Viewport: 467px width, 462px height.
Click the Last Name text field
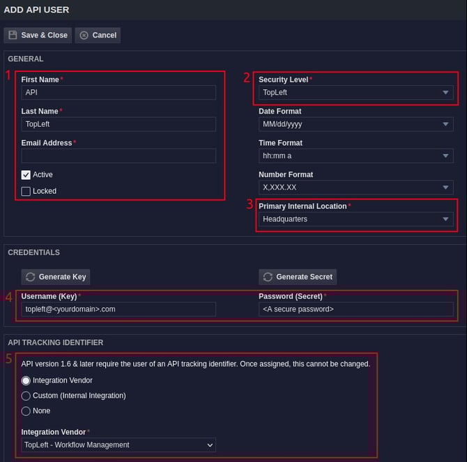pyautogui.click(x=118, y=124)
